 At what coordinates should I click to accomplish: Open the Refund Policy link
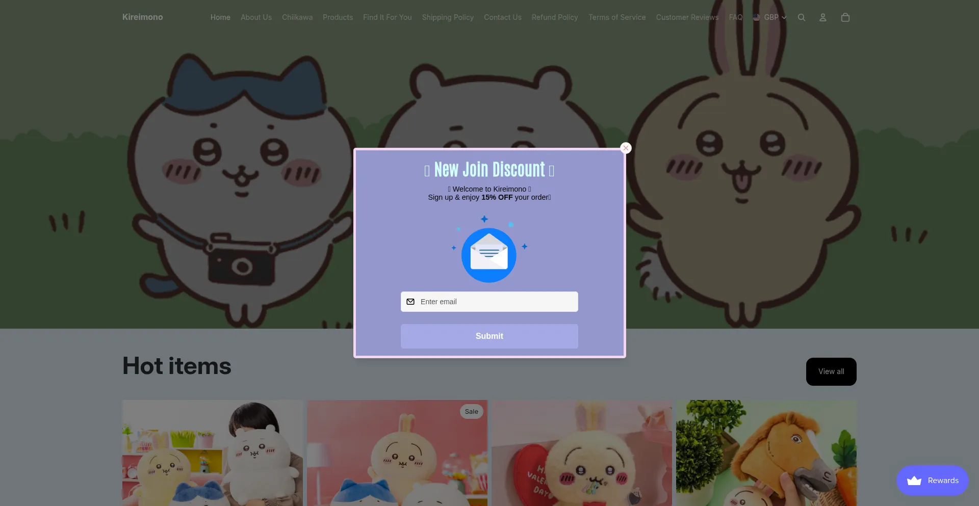point(555,17)
